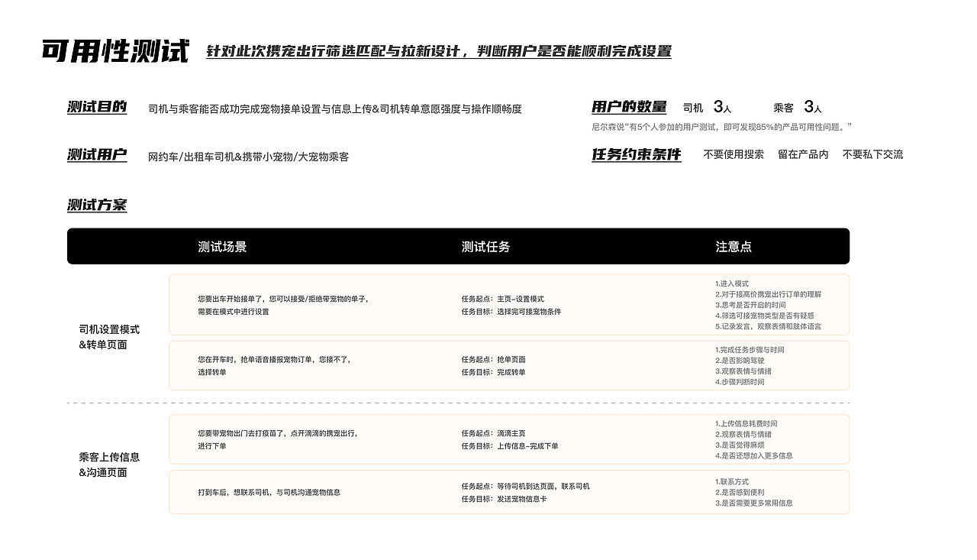Select scenario text 打到车后，想联系司机
This screenshot has height=560, width=977.
click(x=269, y=492)
